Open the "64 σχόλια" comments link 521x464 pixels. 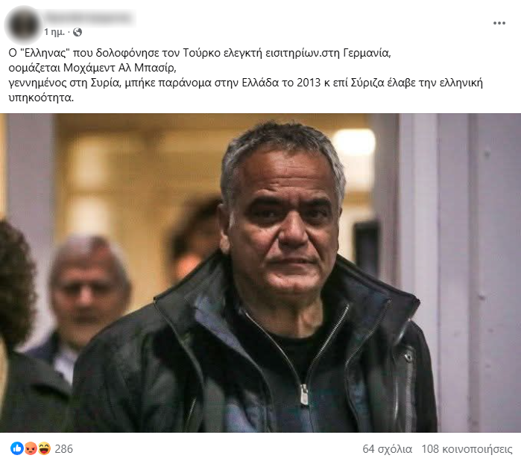(x=387, y=449)
